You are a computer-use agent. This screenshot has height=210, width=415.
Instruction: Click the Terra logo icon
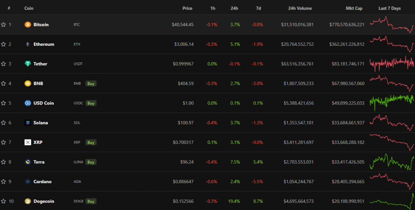pyautogui.click(x=28, y=162)
